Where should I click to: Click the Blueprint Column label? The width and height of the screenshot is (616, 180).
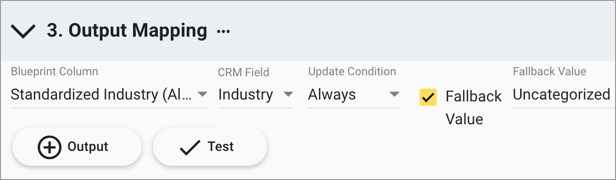(54, 72)
